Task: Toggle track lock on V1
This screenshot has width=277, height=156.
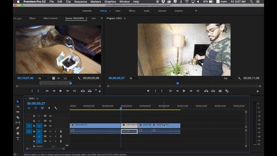Action: point(34,126)
